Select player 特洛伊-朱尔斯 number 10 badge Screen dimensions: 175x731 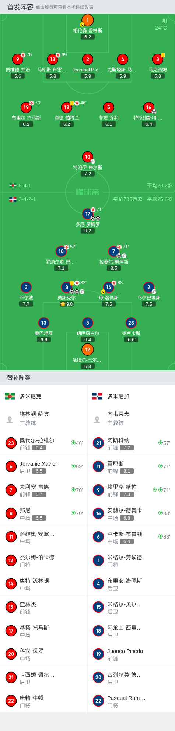pos(87,157)
